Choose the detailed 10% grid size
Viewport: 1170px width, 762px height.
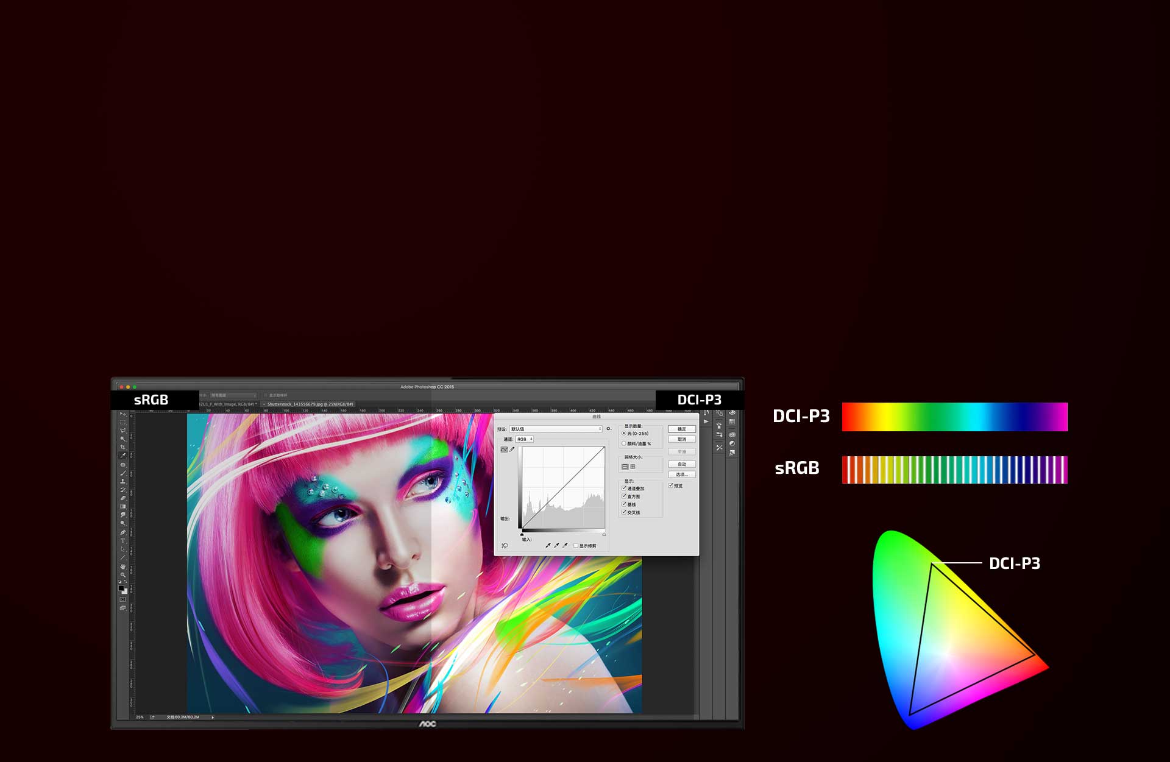tap(633, 467)
